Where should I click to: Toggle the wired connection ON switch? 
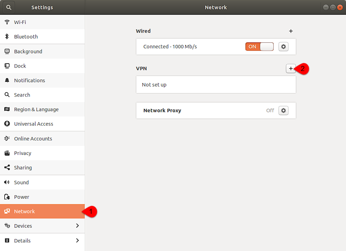coord(259,47)
